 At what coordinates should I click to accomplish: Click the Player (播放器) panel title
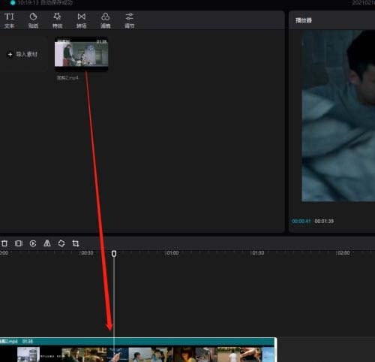(x=304, y=20)
